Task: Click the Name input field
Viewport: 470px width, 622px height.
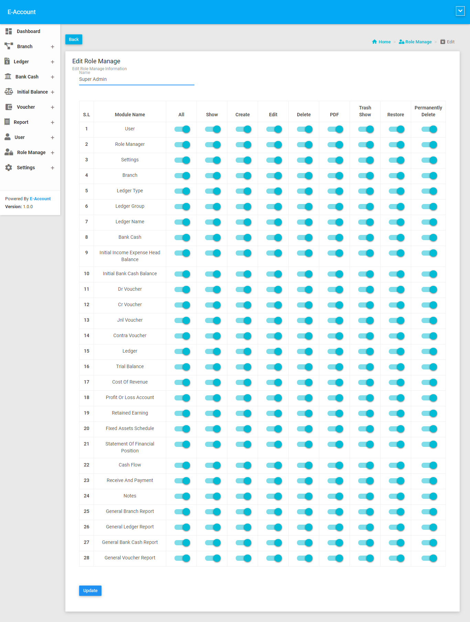Action: [x=137, y=79]
